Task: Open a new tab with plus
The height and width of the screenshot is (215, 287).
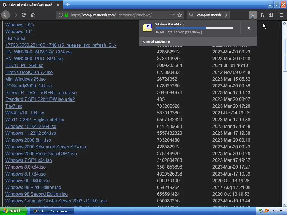Action: [67, 4]
